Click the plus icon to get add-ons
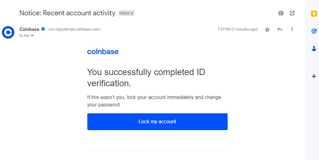The height and width of the screenshot is (160, 319). [314, 76]
